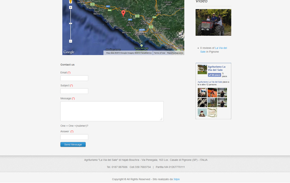The width and height of the screenshot is (290, 183).
Task: Open the bold Agriturismo La Via del Sale title
Action: pyautogui.click(x=216, y=68)
